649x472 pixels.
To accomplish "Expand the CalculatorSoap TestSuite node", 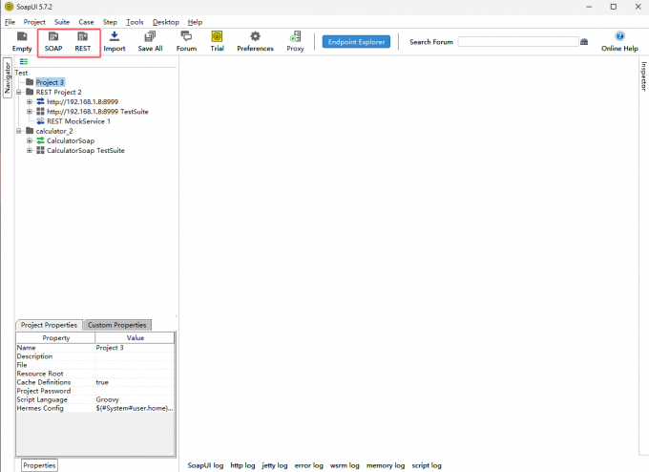I will tap(30, 150).
